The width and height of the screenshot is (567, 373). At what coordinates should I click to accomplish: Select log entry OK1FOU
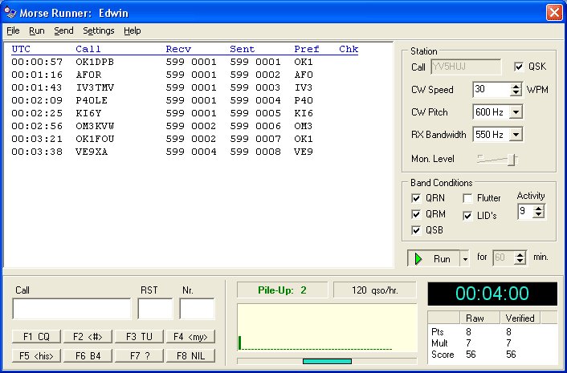point(163,139)
